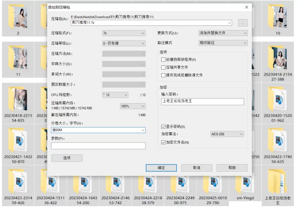The image size is (300, 212).
Task: Select folder 20230424-164354-200
Action: (83, 191)
